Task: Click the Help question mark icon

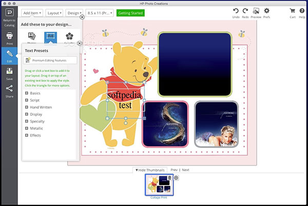Action: tap(302, 11)
